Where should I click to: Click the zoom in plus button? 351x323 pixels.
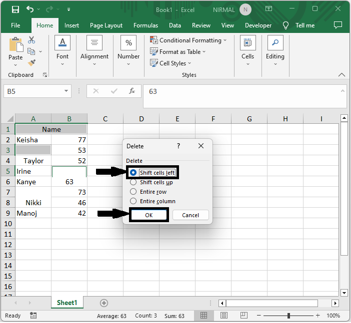pyautogui.click(x=318, y=316)
